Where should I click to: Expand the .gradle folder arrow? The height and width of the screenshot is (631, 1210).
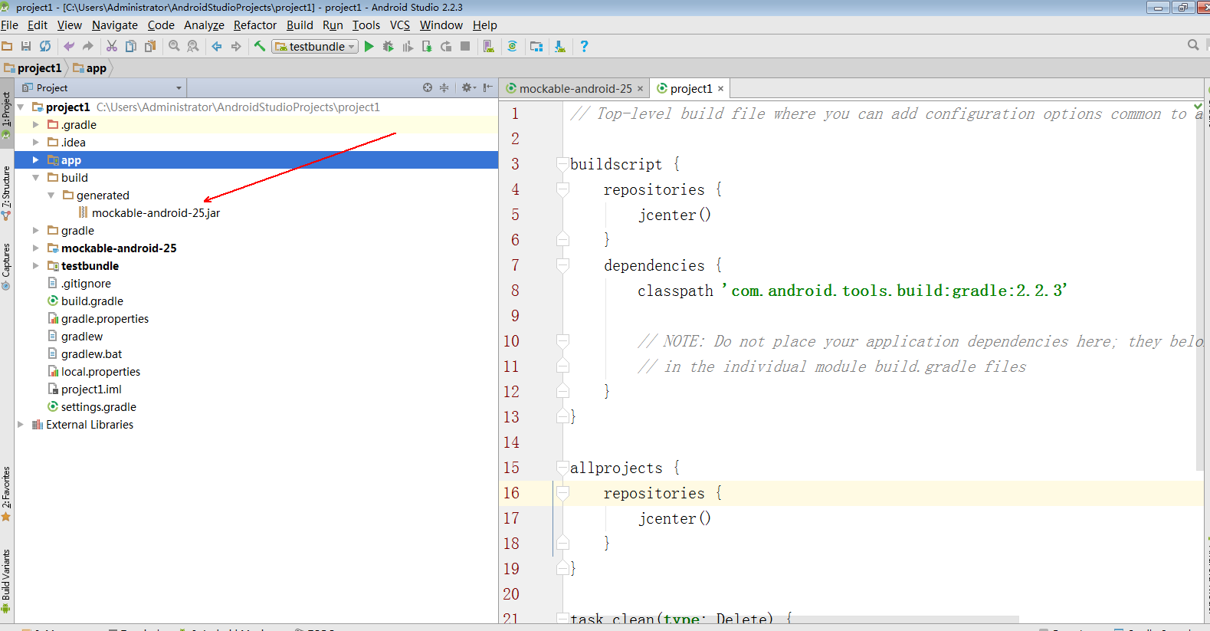[35, 124]
